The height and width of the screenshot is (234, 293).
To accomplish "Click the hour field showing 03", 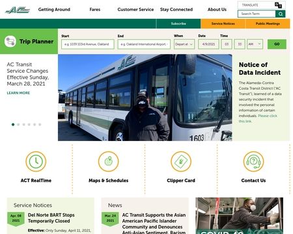I will [x=227, y=44].
